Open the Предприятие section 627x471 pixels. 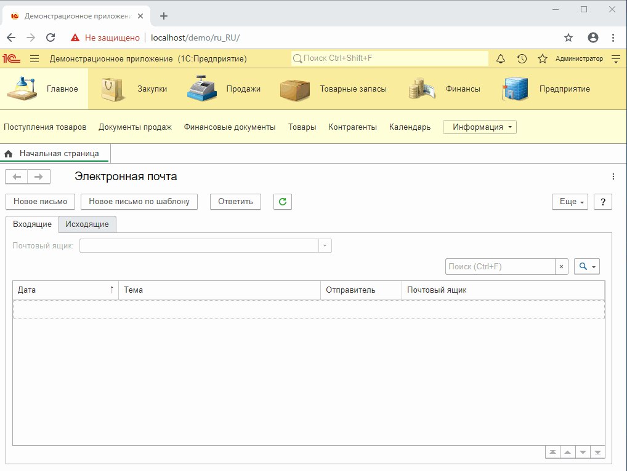[x=546, y=89]
